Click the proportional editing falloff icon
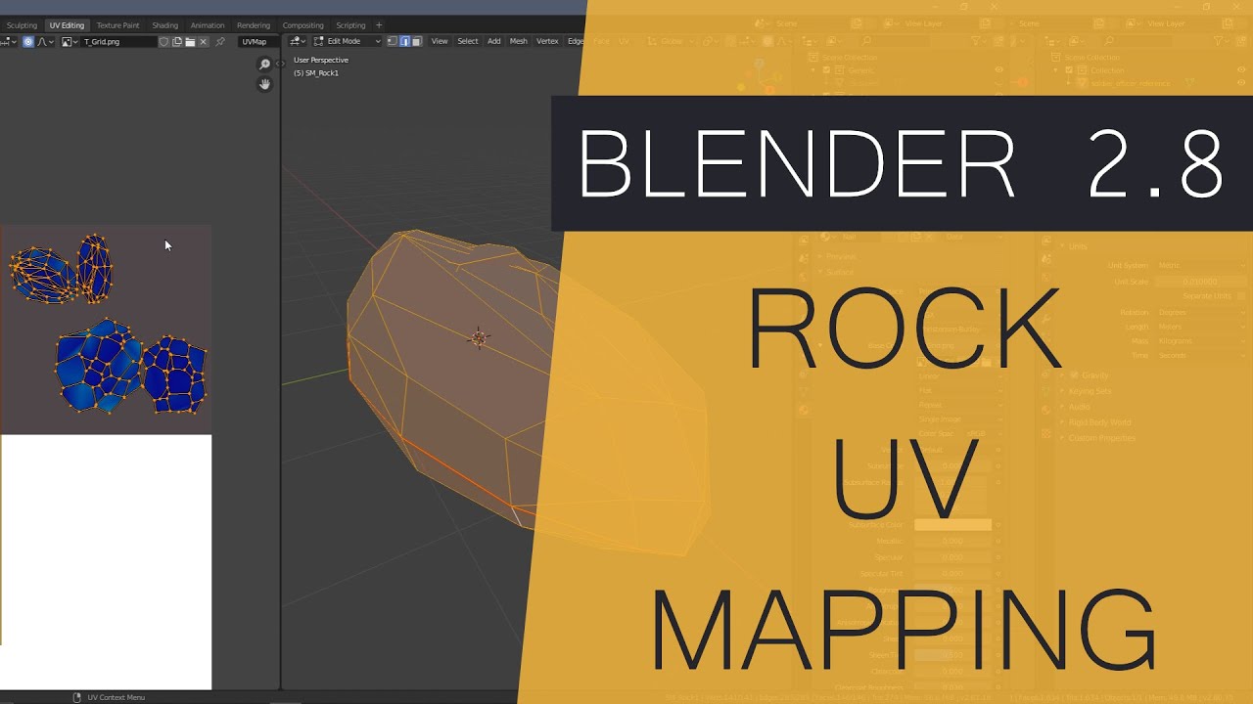Viewport: 1253px width, 704px height. [43, 42]
